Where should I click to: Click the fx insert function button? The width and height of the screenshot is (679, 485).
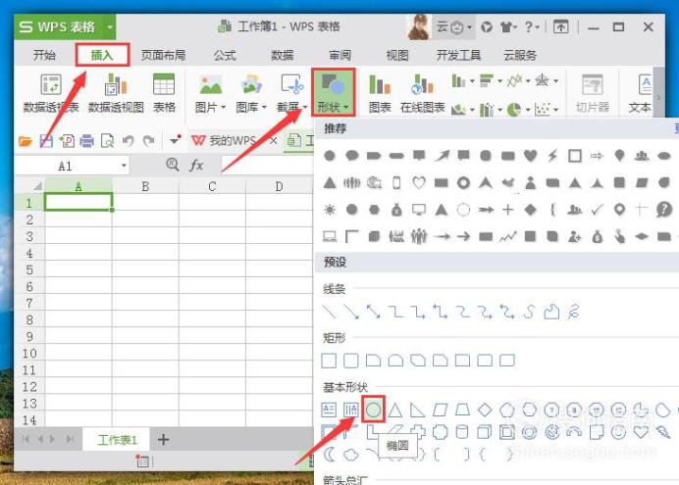click(x=196, y=165)
